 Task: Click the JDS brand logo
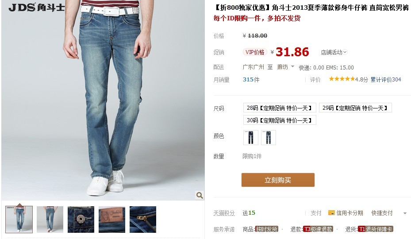[x=36, y=7]
